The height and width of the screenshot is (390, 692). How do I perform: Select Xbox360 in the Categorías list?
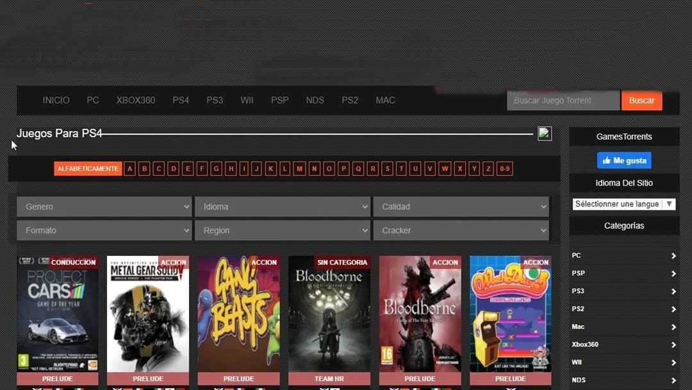(585, 344)
